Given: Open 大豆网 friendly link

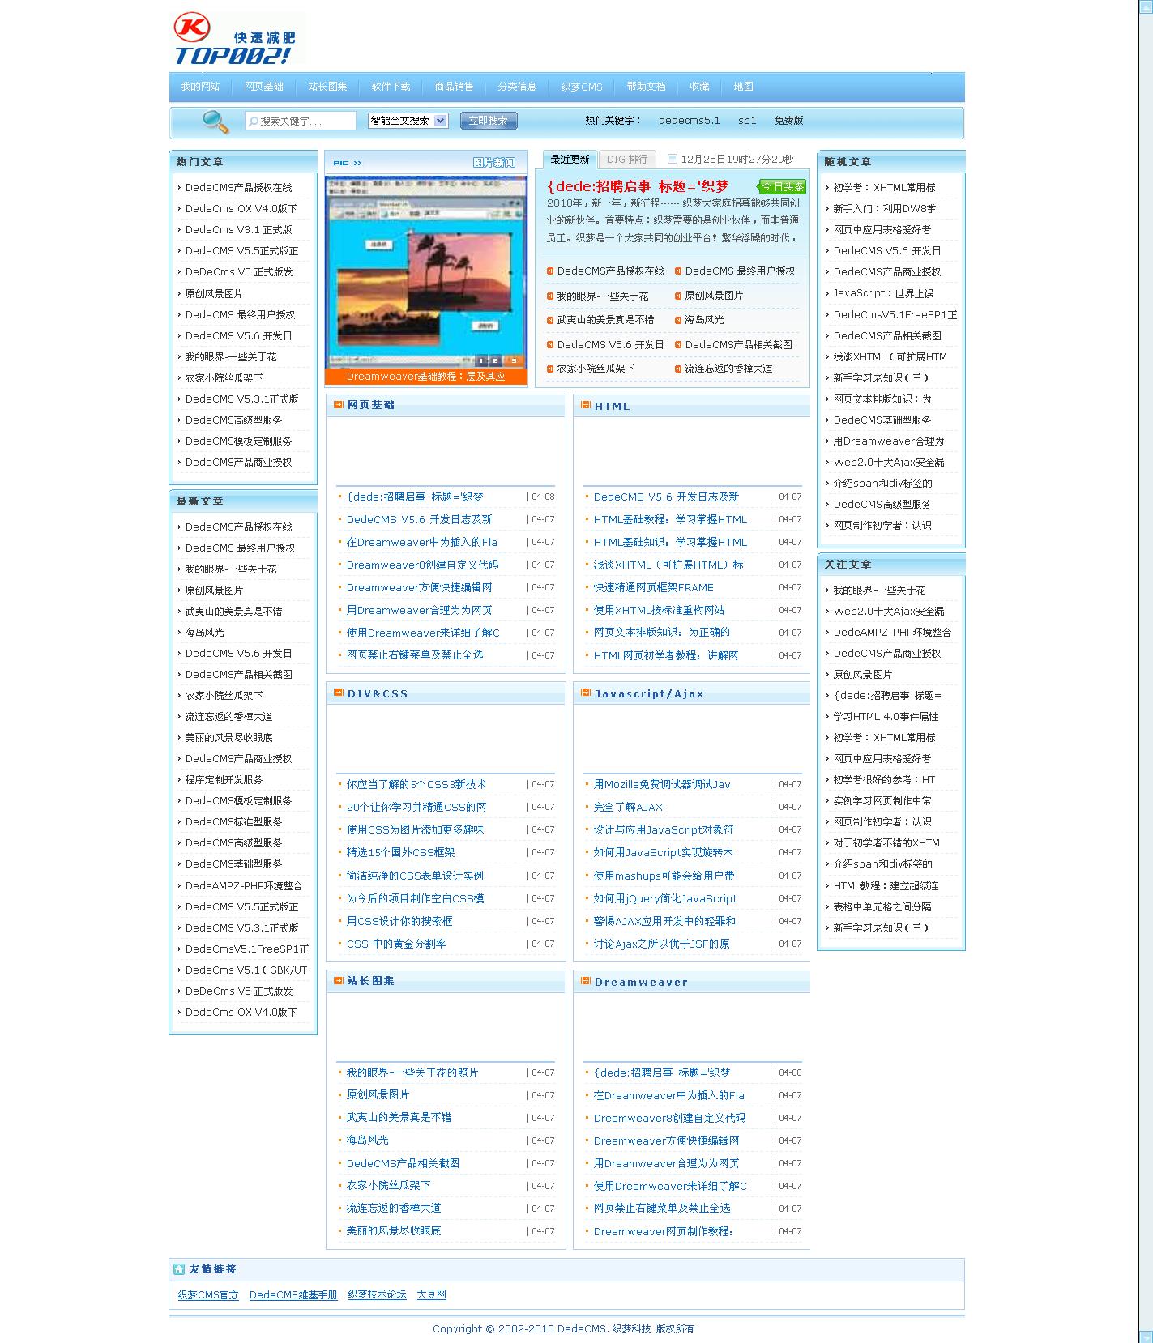Looking at the screenshot, I should coord(431,1295).
